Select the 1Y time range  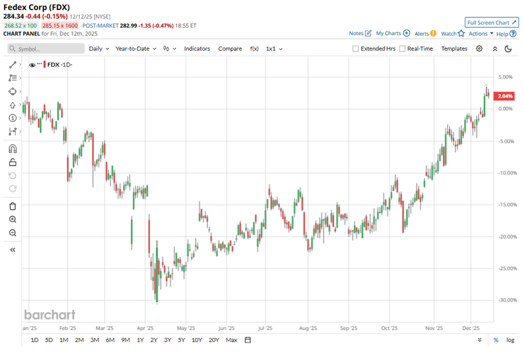[140, 340]
